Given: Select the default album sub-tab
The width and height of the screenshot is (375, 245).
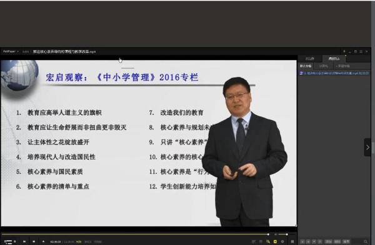Looking at the screenshot, I should (306, 66).
